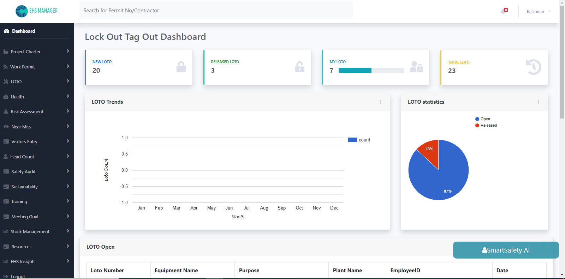Click the user lock icon in My LOTO card
Image resolution: width=565 pixels, height=279 pixels.
coord(416,67)
